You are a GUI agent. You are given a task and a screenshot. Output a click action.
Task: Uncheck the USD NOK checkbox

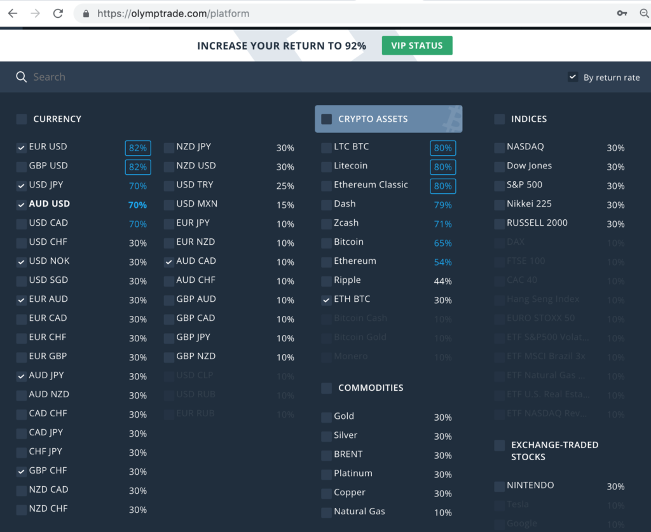coord(21,262)
